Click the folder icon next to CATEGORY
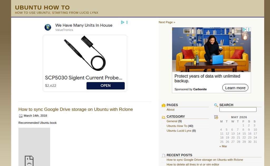Image resolution: width=270 pixels, height=166 pixels. (163, 117)
